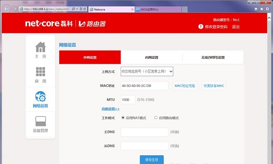Viewport: 273px width, 164px height.
Task: Go back with the browser back arrow
Action: [x=6, y=9]
